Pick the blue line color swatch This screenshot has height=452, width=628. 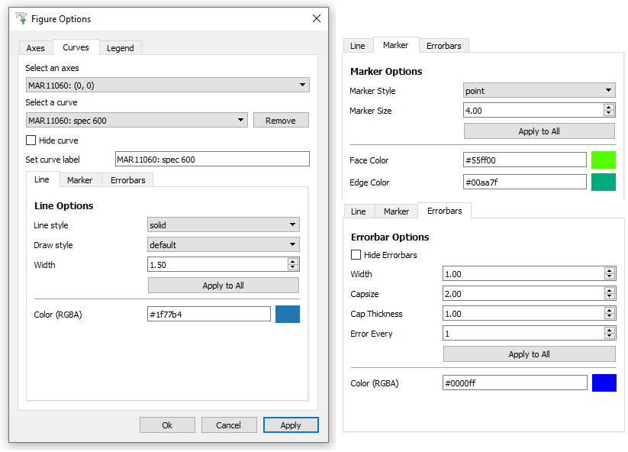coord(288,315)
